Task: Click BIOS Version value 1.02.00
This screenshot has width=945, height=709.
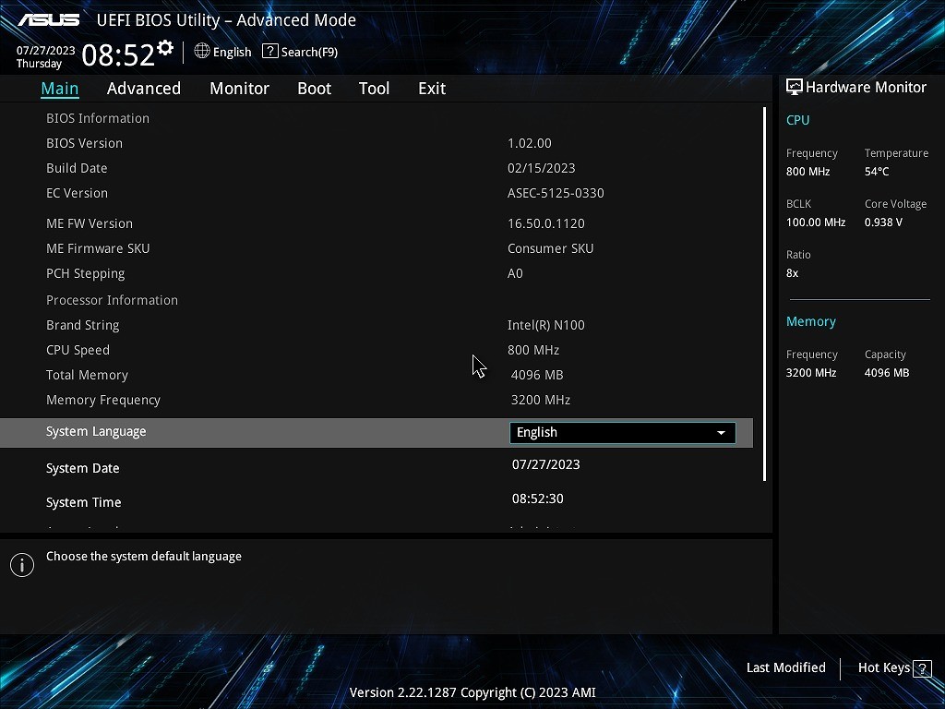Action: coord(529,143)
